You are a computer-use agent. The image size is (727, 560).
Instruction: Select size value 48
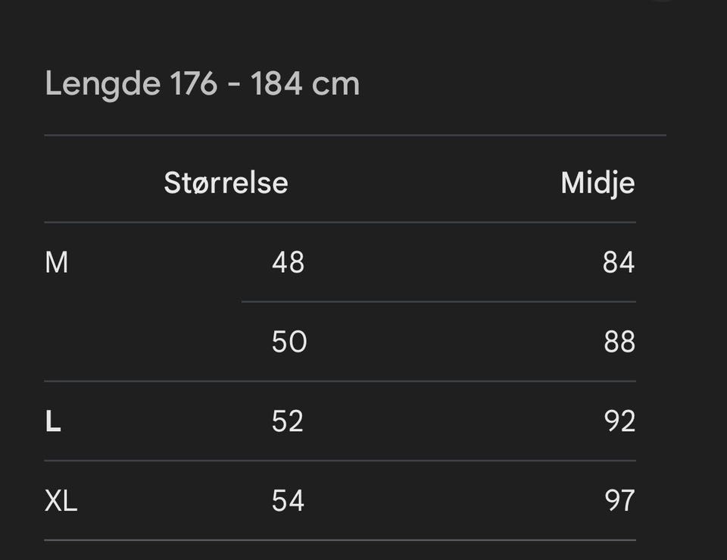[x=288, y=262]
